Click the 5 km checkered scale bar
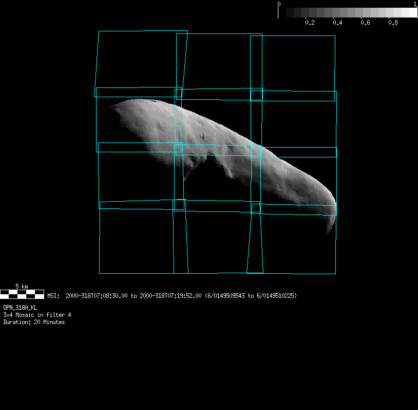Screen dimensions: 418x410 pyautogui.click(x=22, y=294)
